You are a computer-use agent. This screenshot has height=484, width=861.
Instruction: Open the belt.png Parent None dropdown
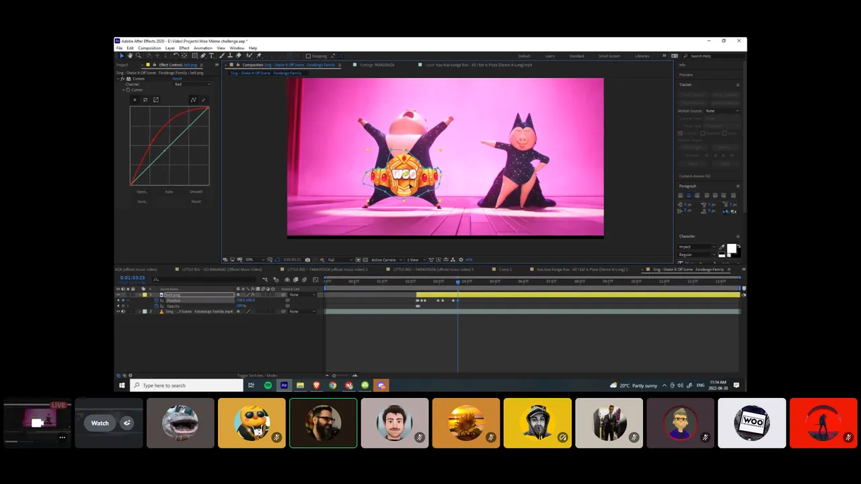pyautogui.click(x=302, y=294)
